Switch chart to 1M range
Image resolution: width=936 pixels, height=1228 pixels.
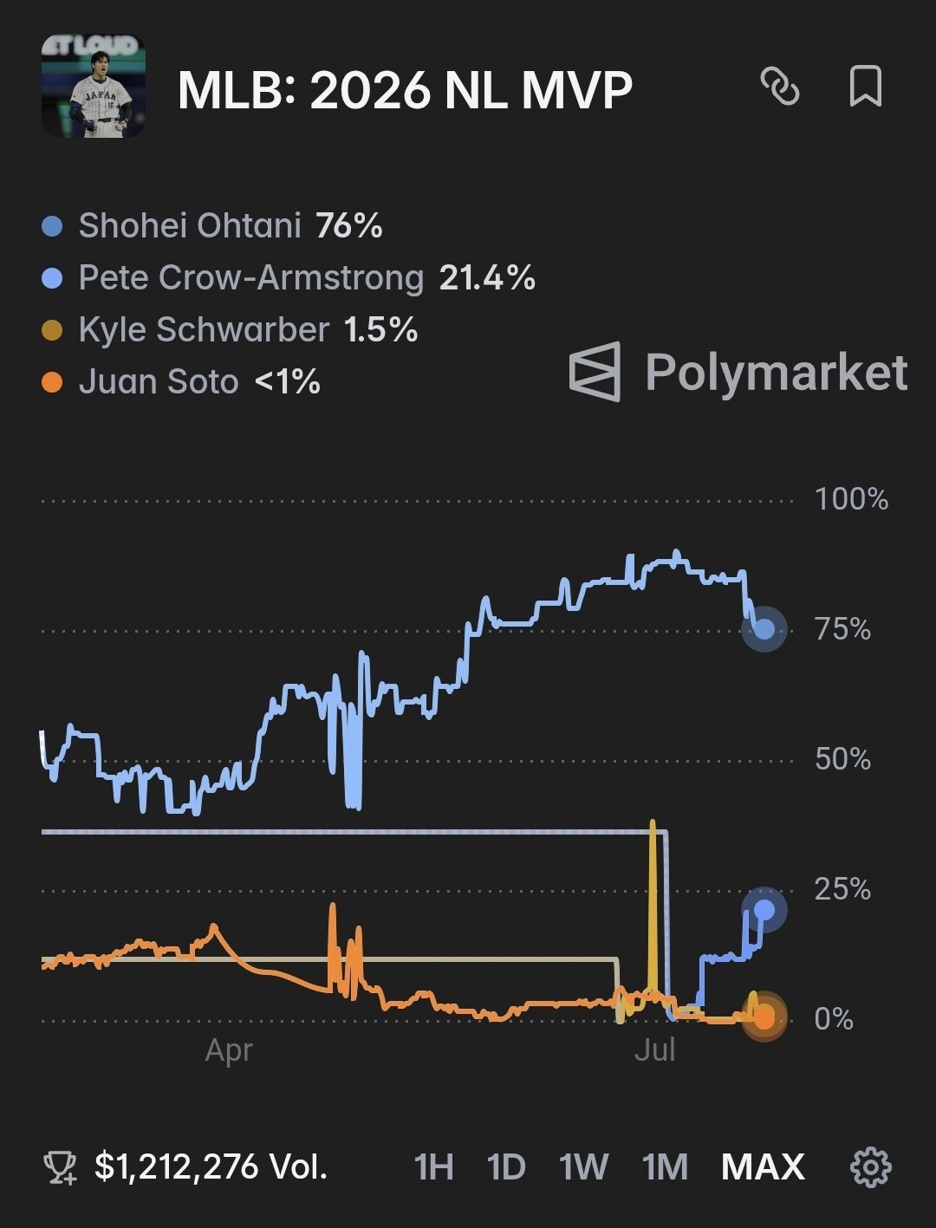click(665, 1166)
